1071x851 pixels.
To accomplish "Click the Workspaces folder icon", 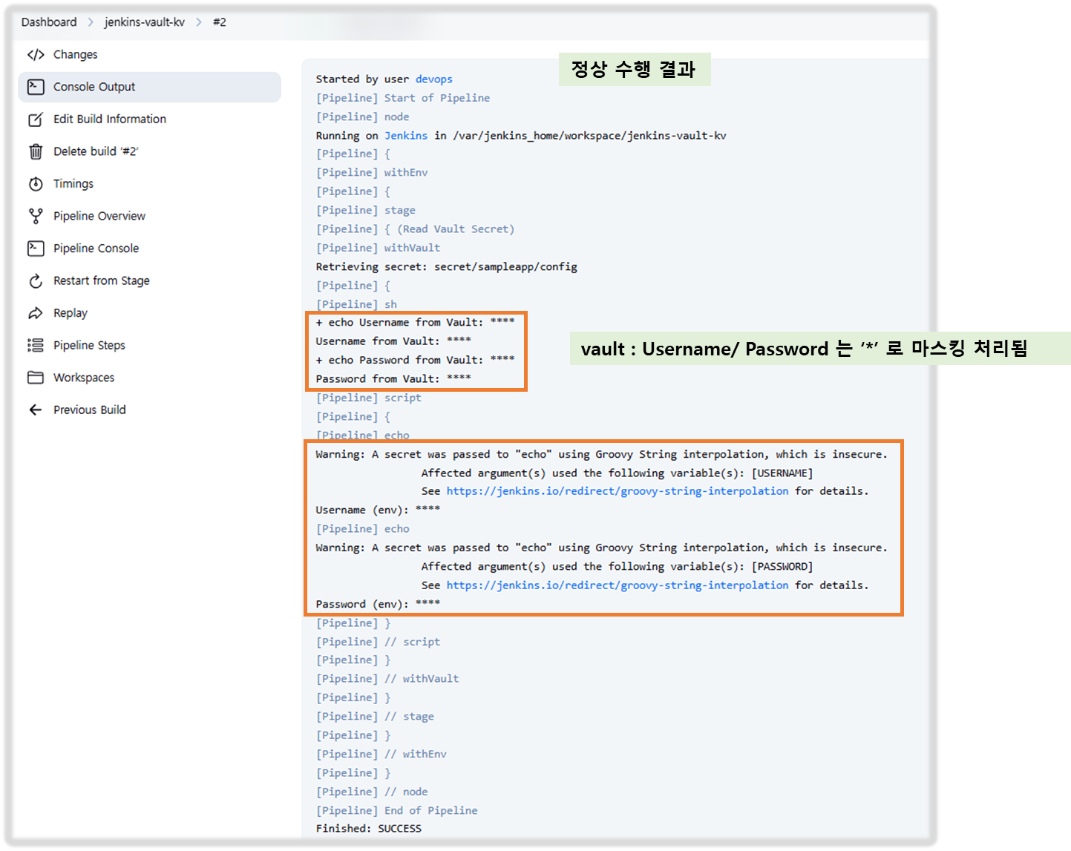I will point(36,378).
